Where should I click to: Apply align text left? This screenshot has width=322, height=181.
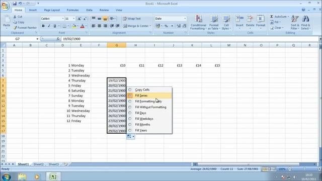pyautogui.click(x=94, y=26)
